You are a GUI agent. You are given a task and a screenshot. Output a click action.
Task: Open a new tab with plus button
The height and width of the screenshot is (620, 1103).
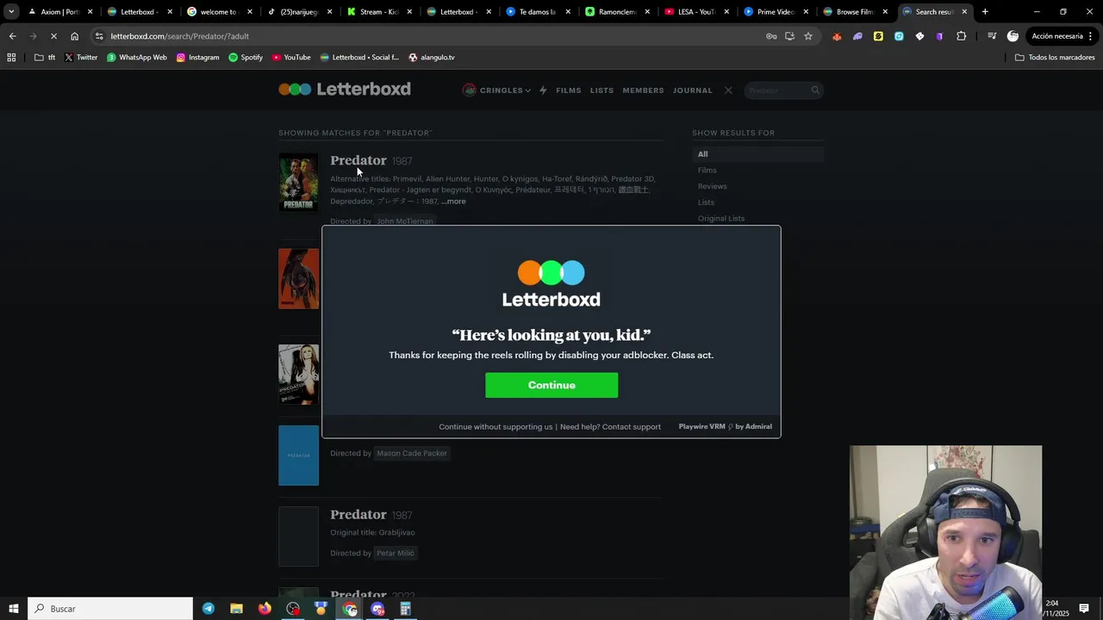[x=985, y=12]
